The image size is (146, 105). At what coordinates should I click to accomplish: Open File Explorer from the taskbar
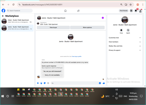[24, 90]
